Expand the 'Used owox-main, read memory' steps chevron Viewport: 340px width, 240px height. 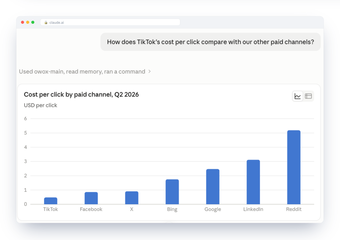[x=149, y=71]
